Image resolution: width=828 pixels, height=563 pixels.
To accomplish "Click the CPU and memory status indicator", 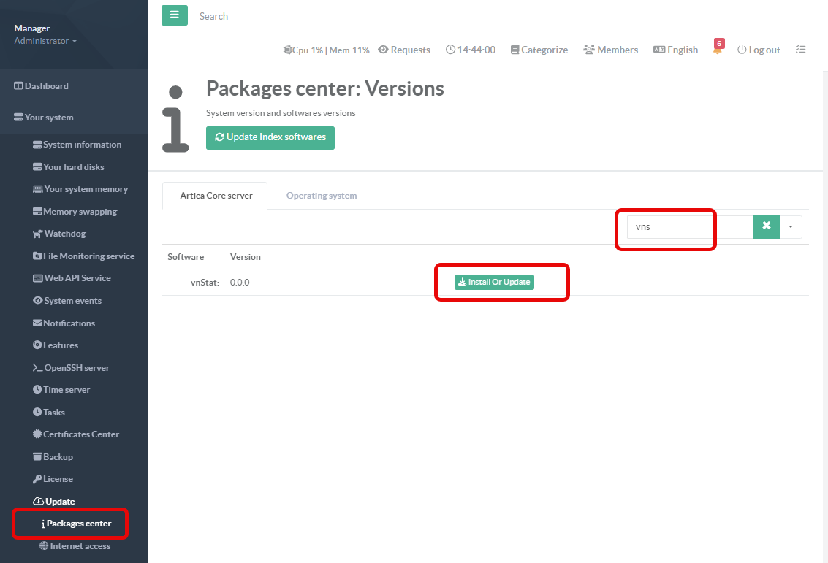I will coord(326,50).
